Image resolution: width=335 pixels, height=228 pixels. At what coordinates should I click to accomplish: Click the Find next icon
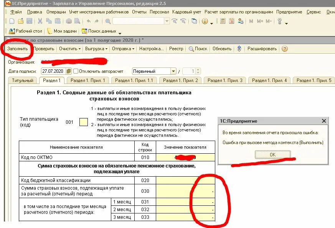click(x=175, y=21)
